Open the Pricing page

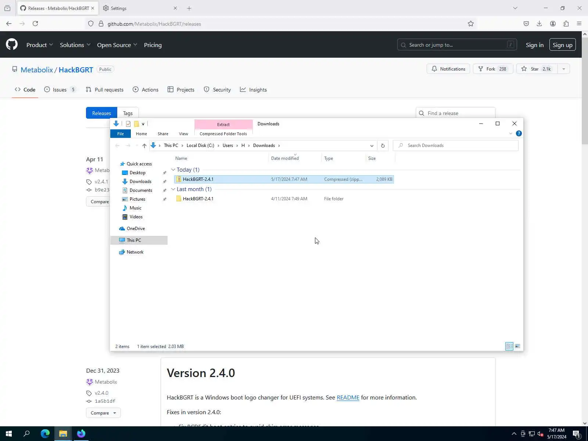[x=153, y=45]
